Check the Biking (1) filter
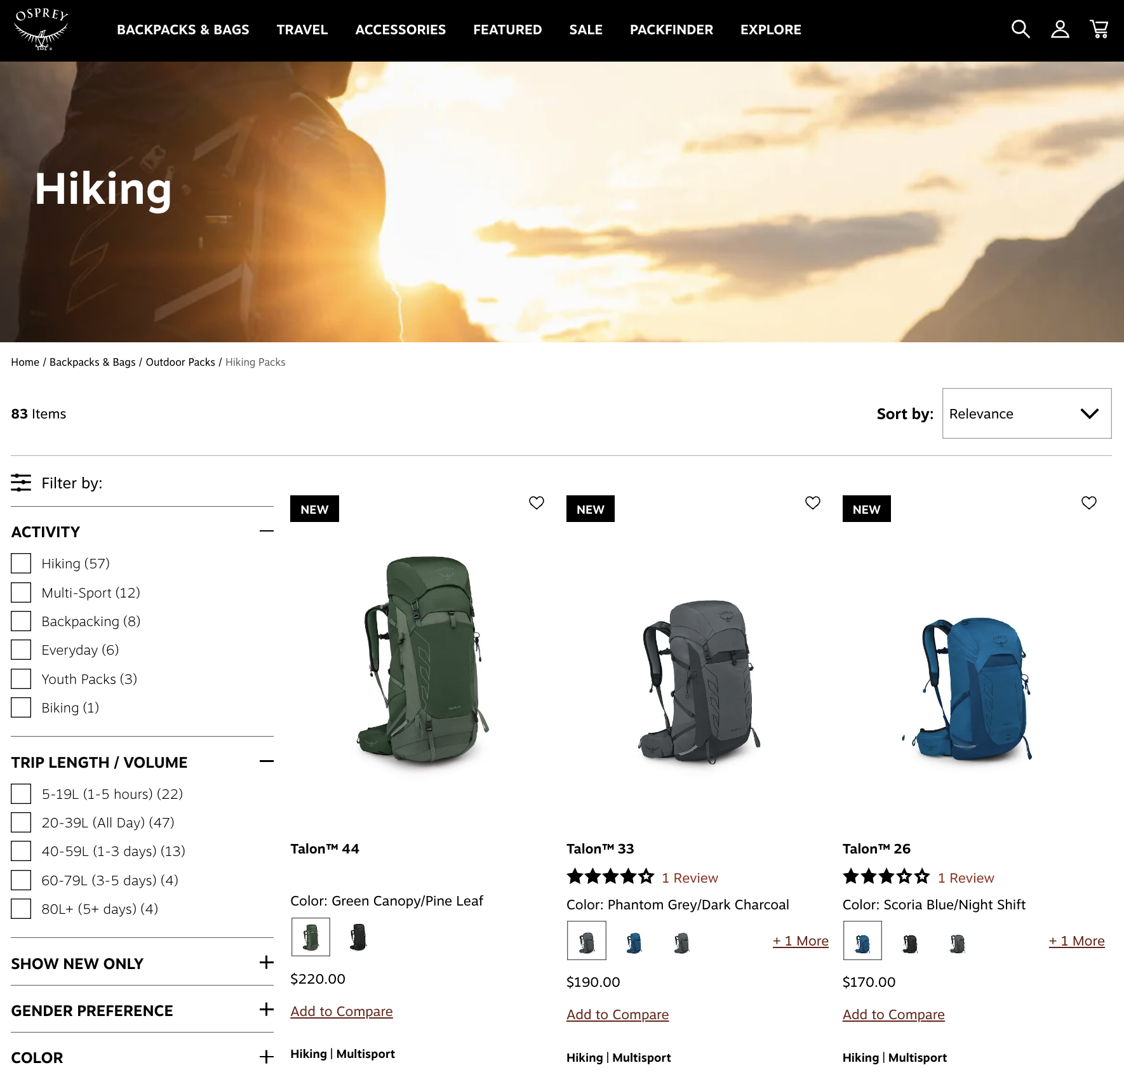This screenshot has width=1124, height=1077. point(21,707)
